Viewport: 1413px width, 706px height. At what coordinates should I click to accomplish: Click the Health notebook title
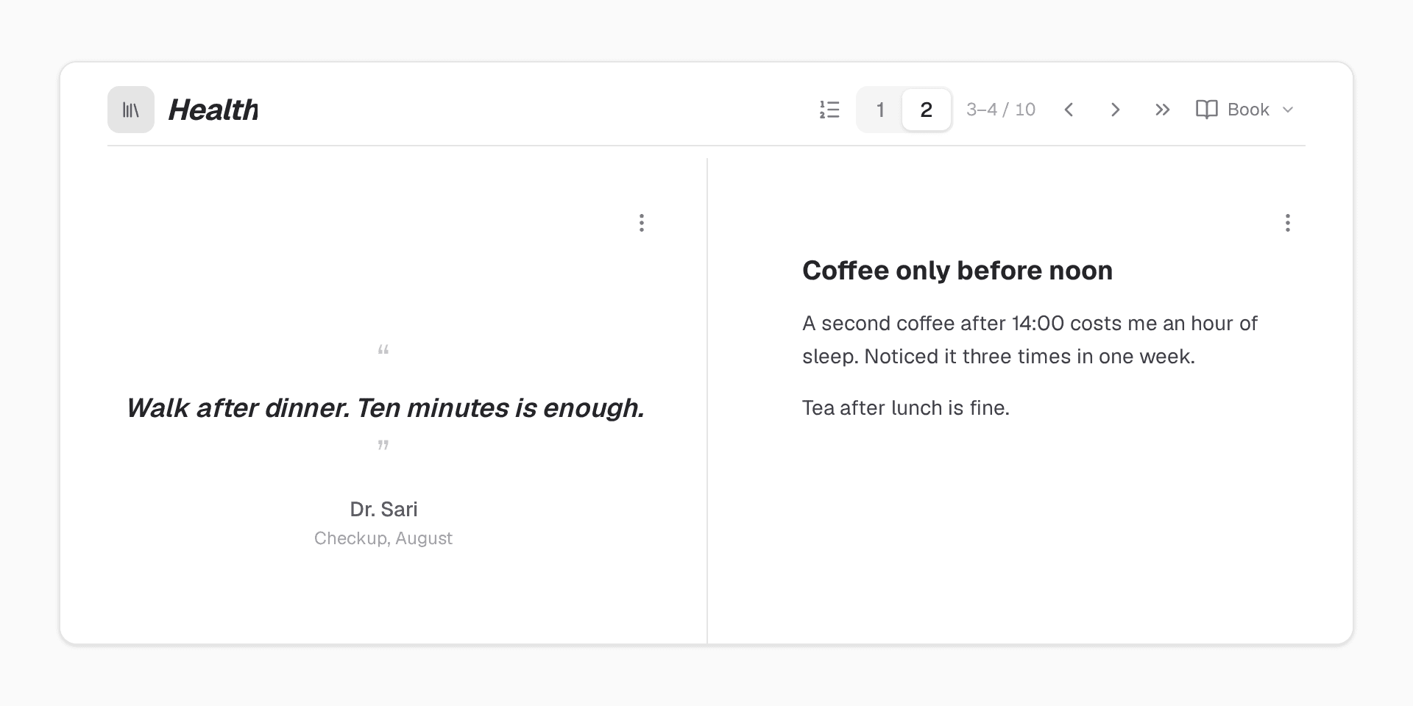click(x=213, y=110)
